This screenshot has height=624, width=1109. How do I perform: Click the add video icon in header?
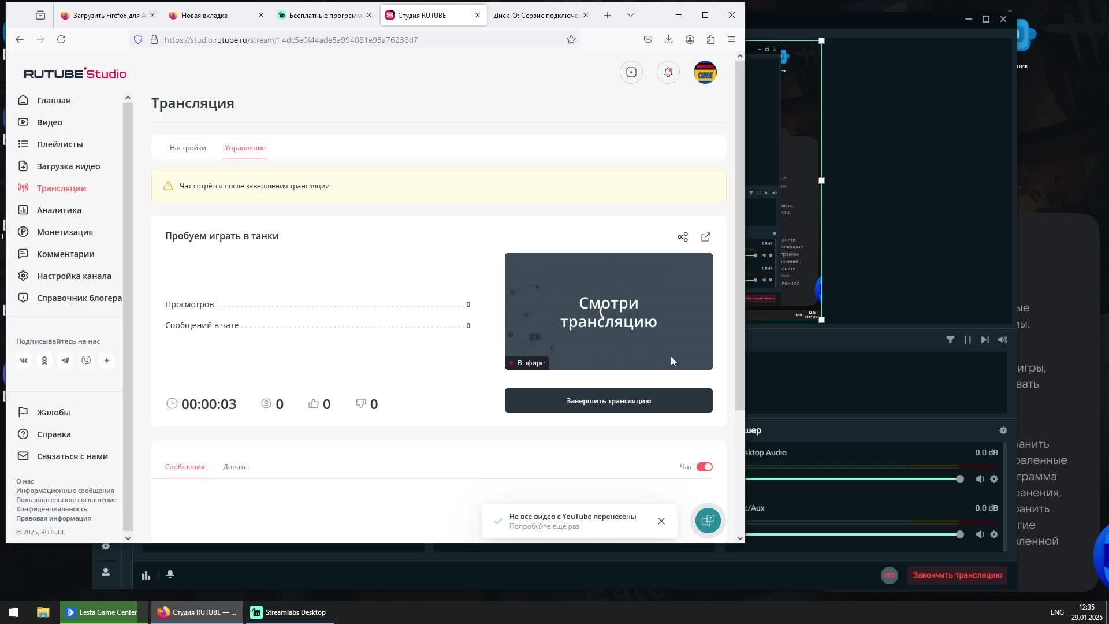click(631, 72)
